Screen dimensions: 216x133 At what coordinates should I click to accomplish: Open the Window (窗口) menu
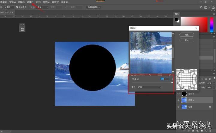(x=55, y=2)
